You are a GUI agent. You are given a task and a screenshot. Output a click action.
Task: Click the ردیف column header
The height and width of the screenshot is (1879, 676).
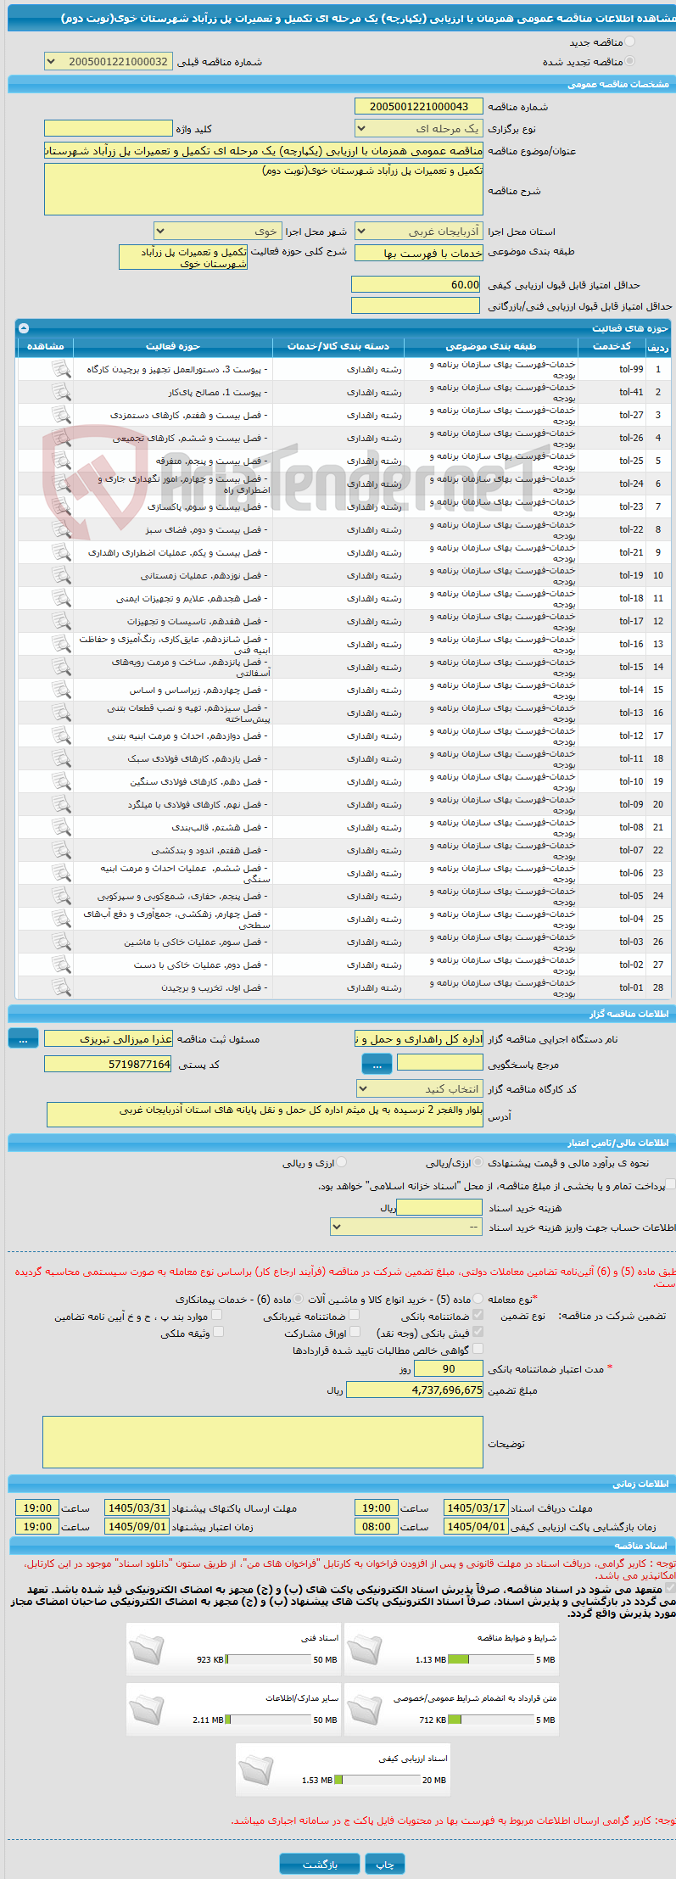657,346
